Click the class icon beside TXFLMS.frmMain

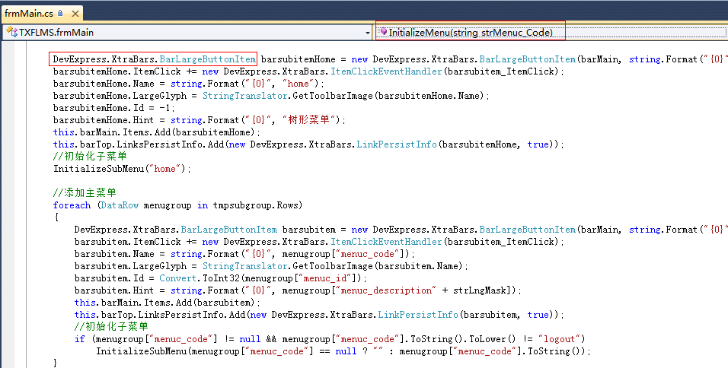click(x=11, y=33)
